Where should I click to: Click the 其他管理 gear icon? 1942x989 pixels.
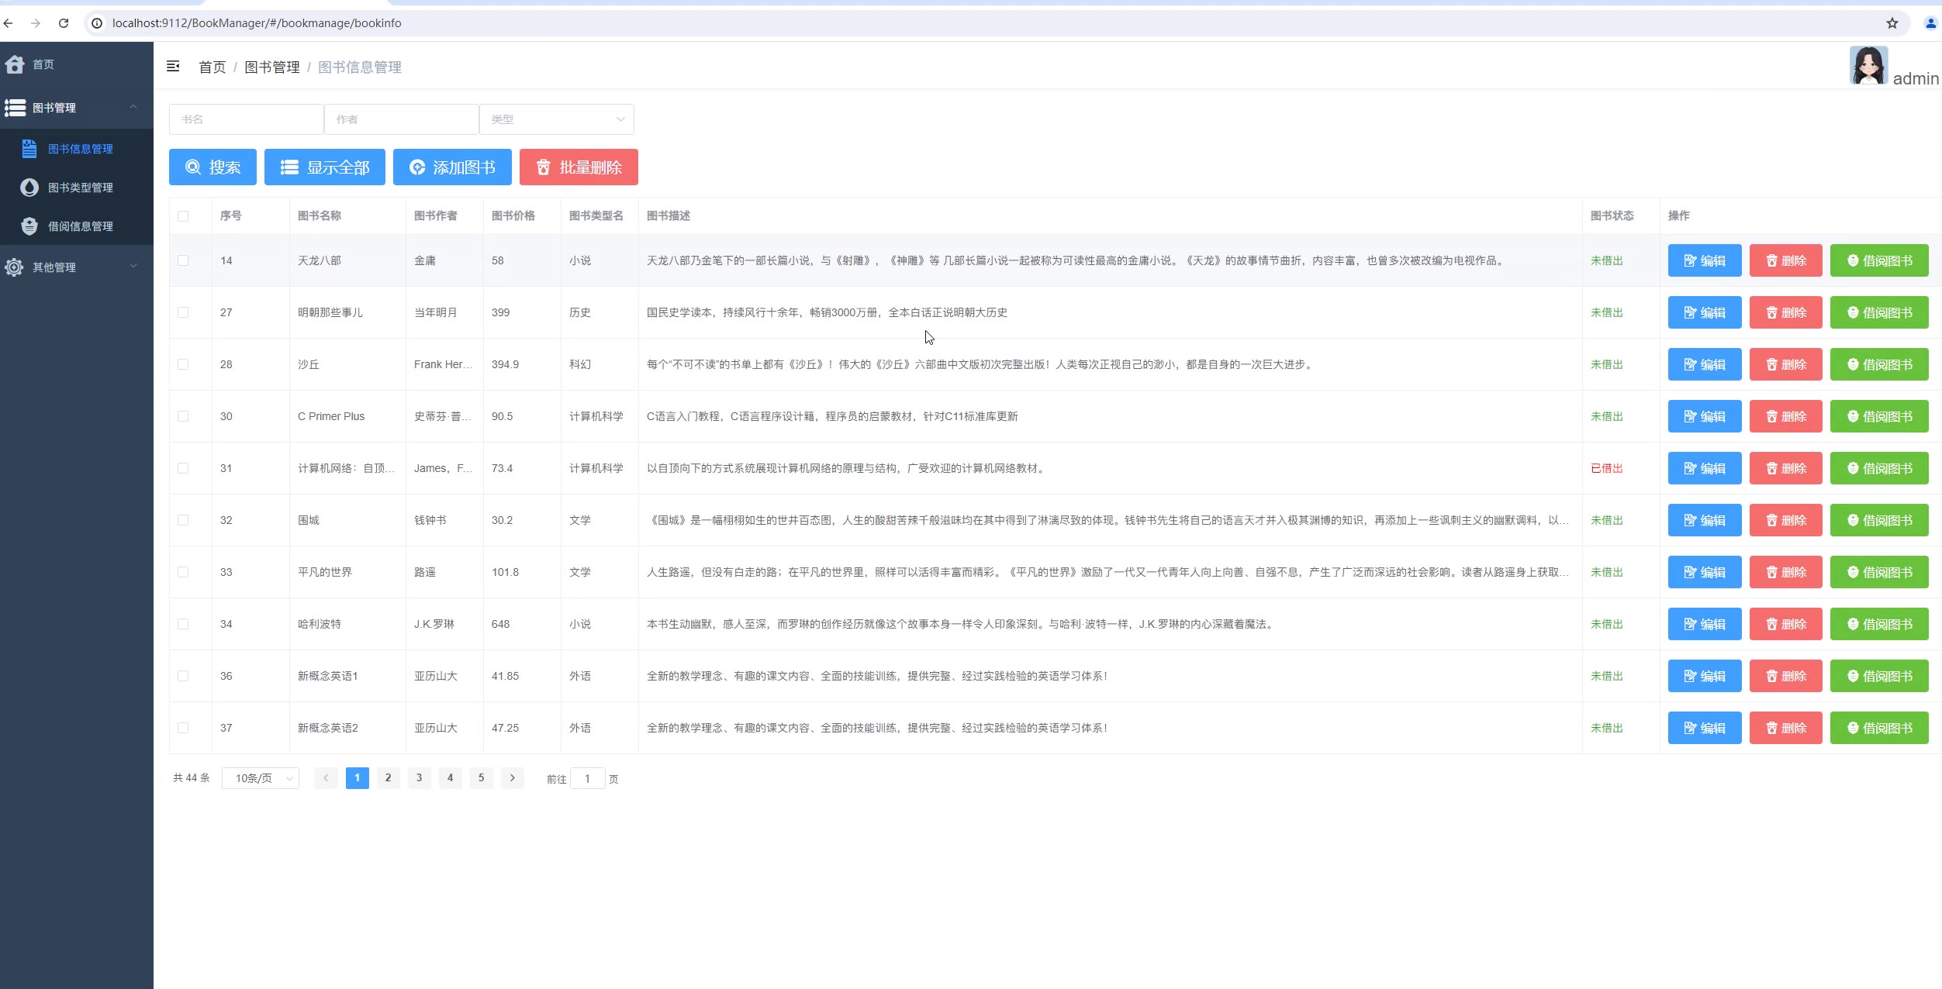coord(14,267)
